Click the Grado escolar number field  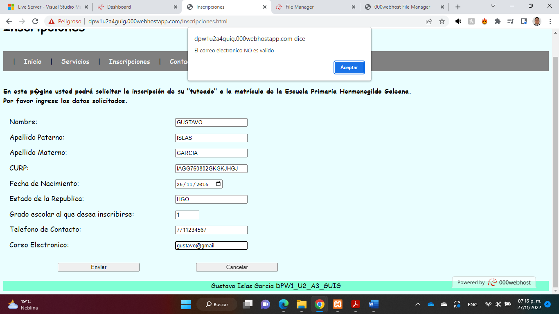point(187,215)
